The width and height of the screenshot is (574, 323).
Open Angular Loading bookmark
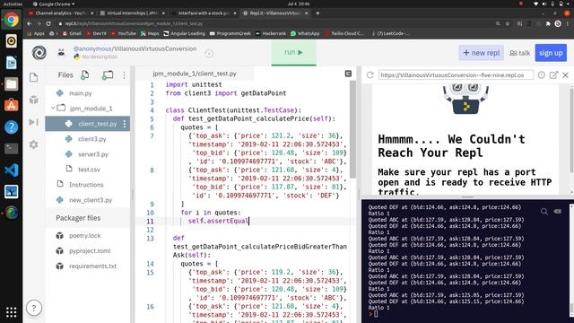click(184, 33)
